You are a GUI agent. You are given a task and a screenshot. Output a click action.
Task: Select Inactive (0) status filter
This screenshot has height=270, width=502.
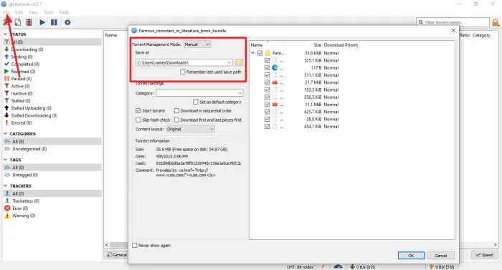22,93
